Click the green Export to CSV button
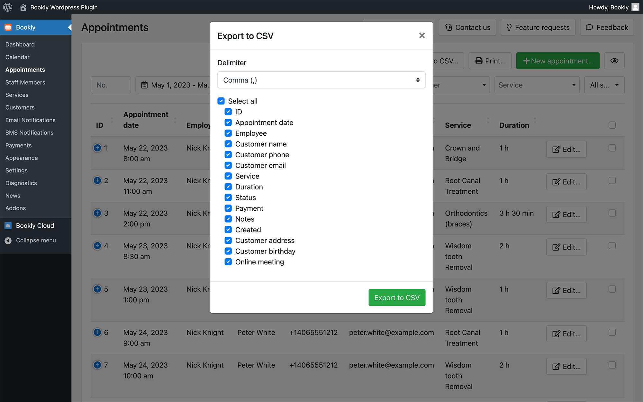Screen dimensions: 643x402 [397, 297]
